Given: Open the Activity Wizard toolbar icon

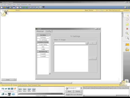Looking at the screenshot, I should pyautogui.click(x=14, y=7).
